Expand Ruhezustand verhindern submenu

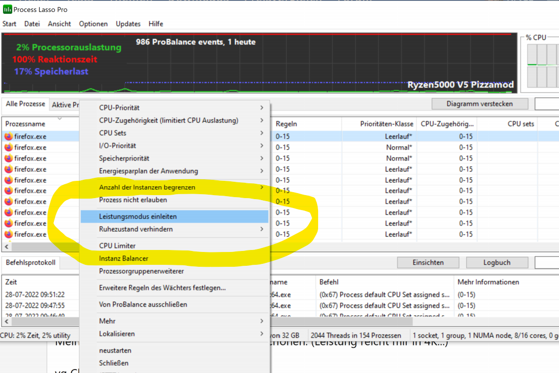(x=175, y=229)
